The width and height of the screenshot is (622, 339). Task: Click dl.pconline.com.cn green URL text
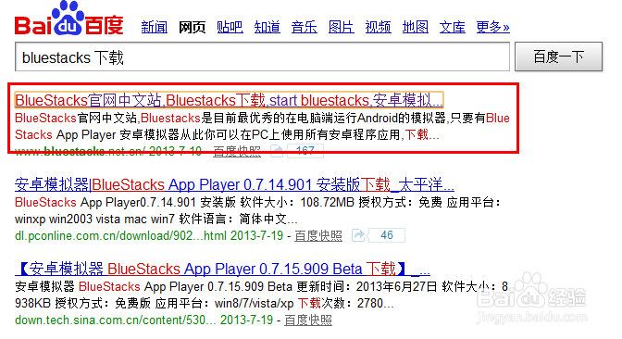[120, 236]
